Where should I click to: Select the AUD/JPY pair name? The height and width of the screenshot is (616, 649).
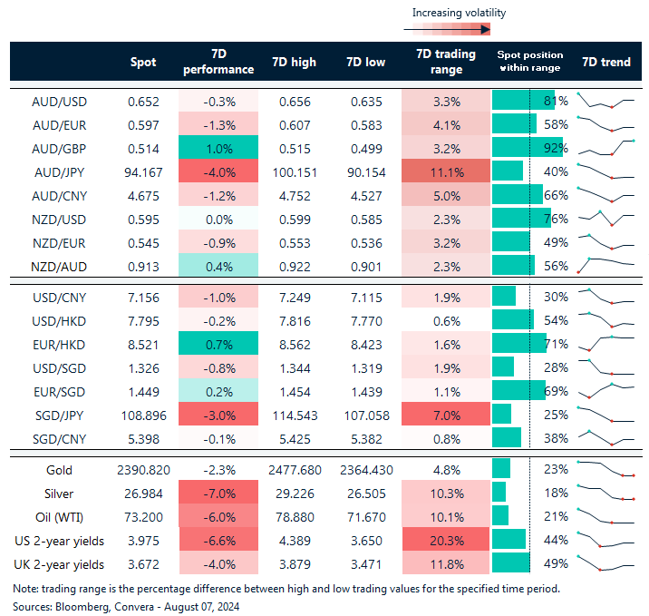point(59,172)
